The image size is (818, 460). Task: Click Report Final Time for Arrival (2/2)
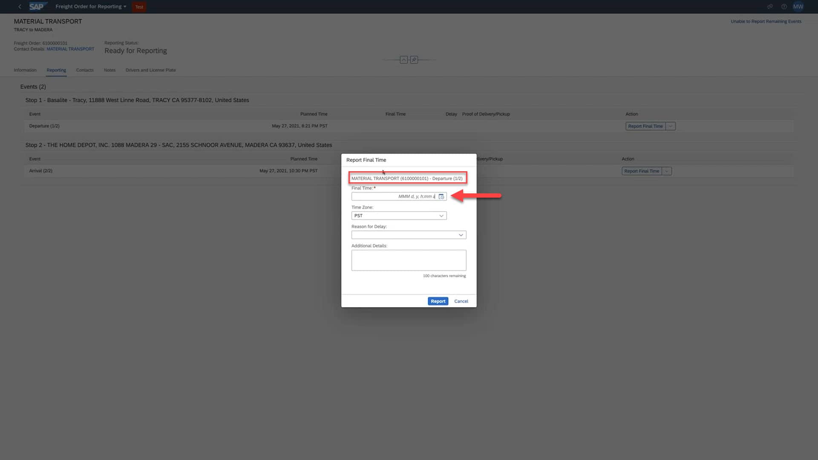point(641,171)
